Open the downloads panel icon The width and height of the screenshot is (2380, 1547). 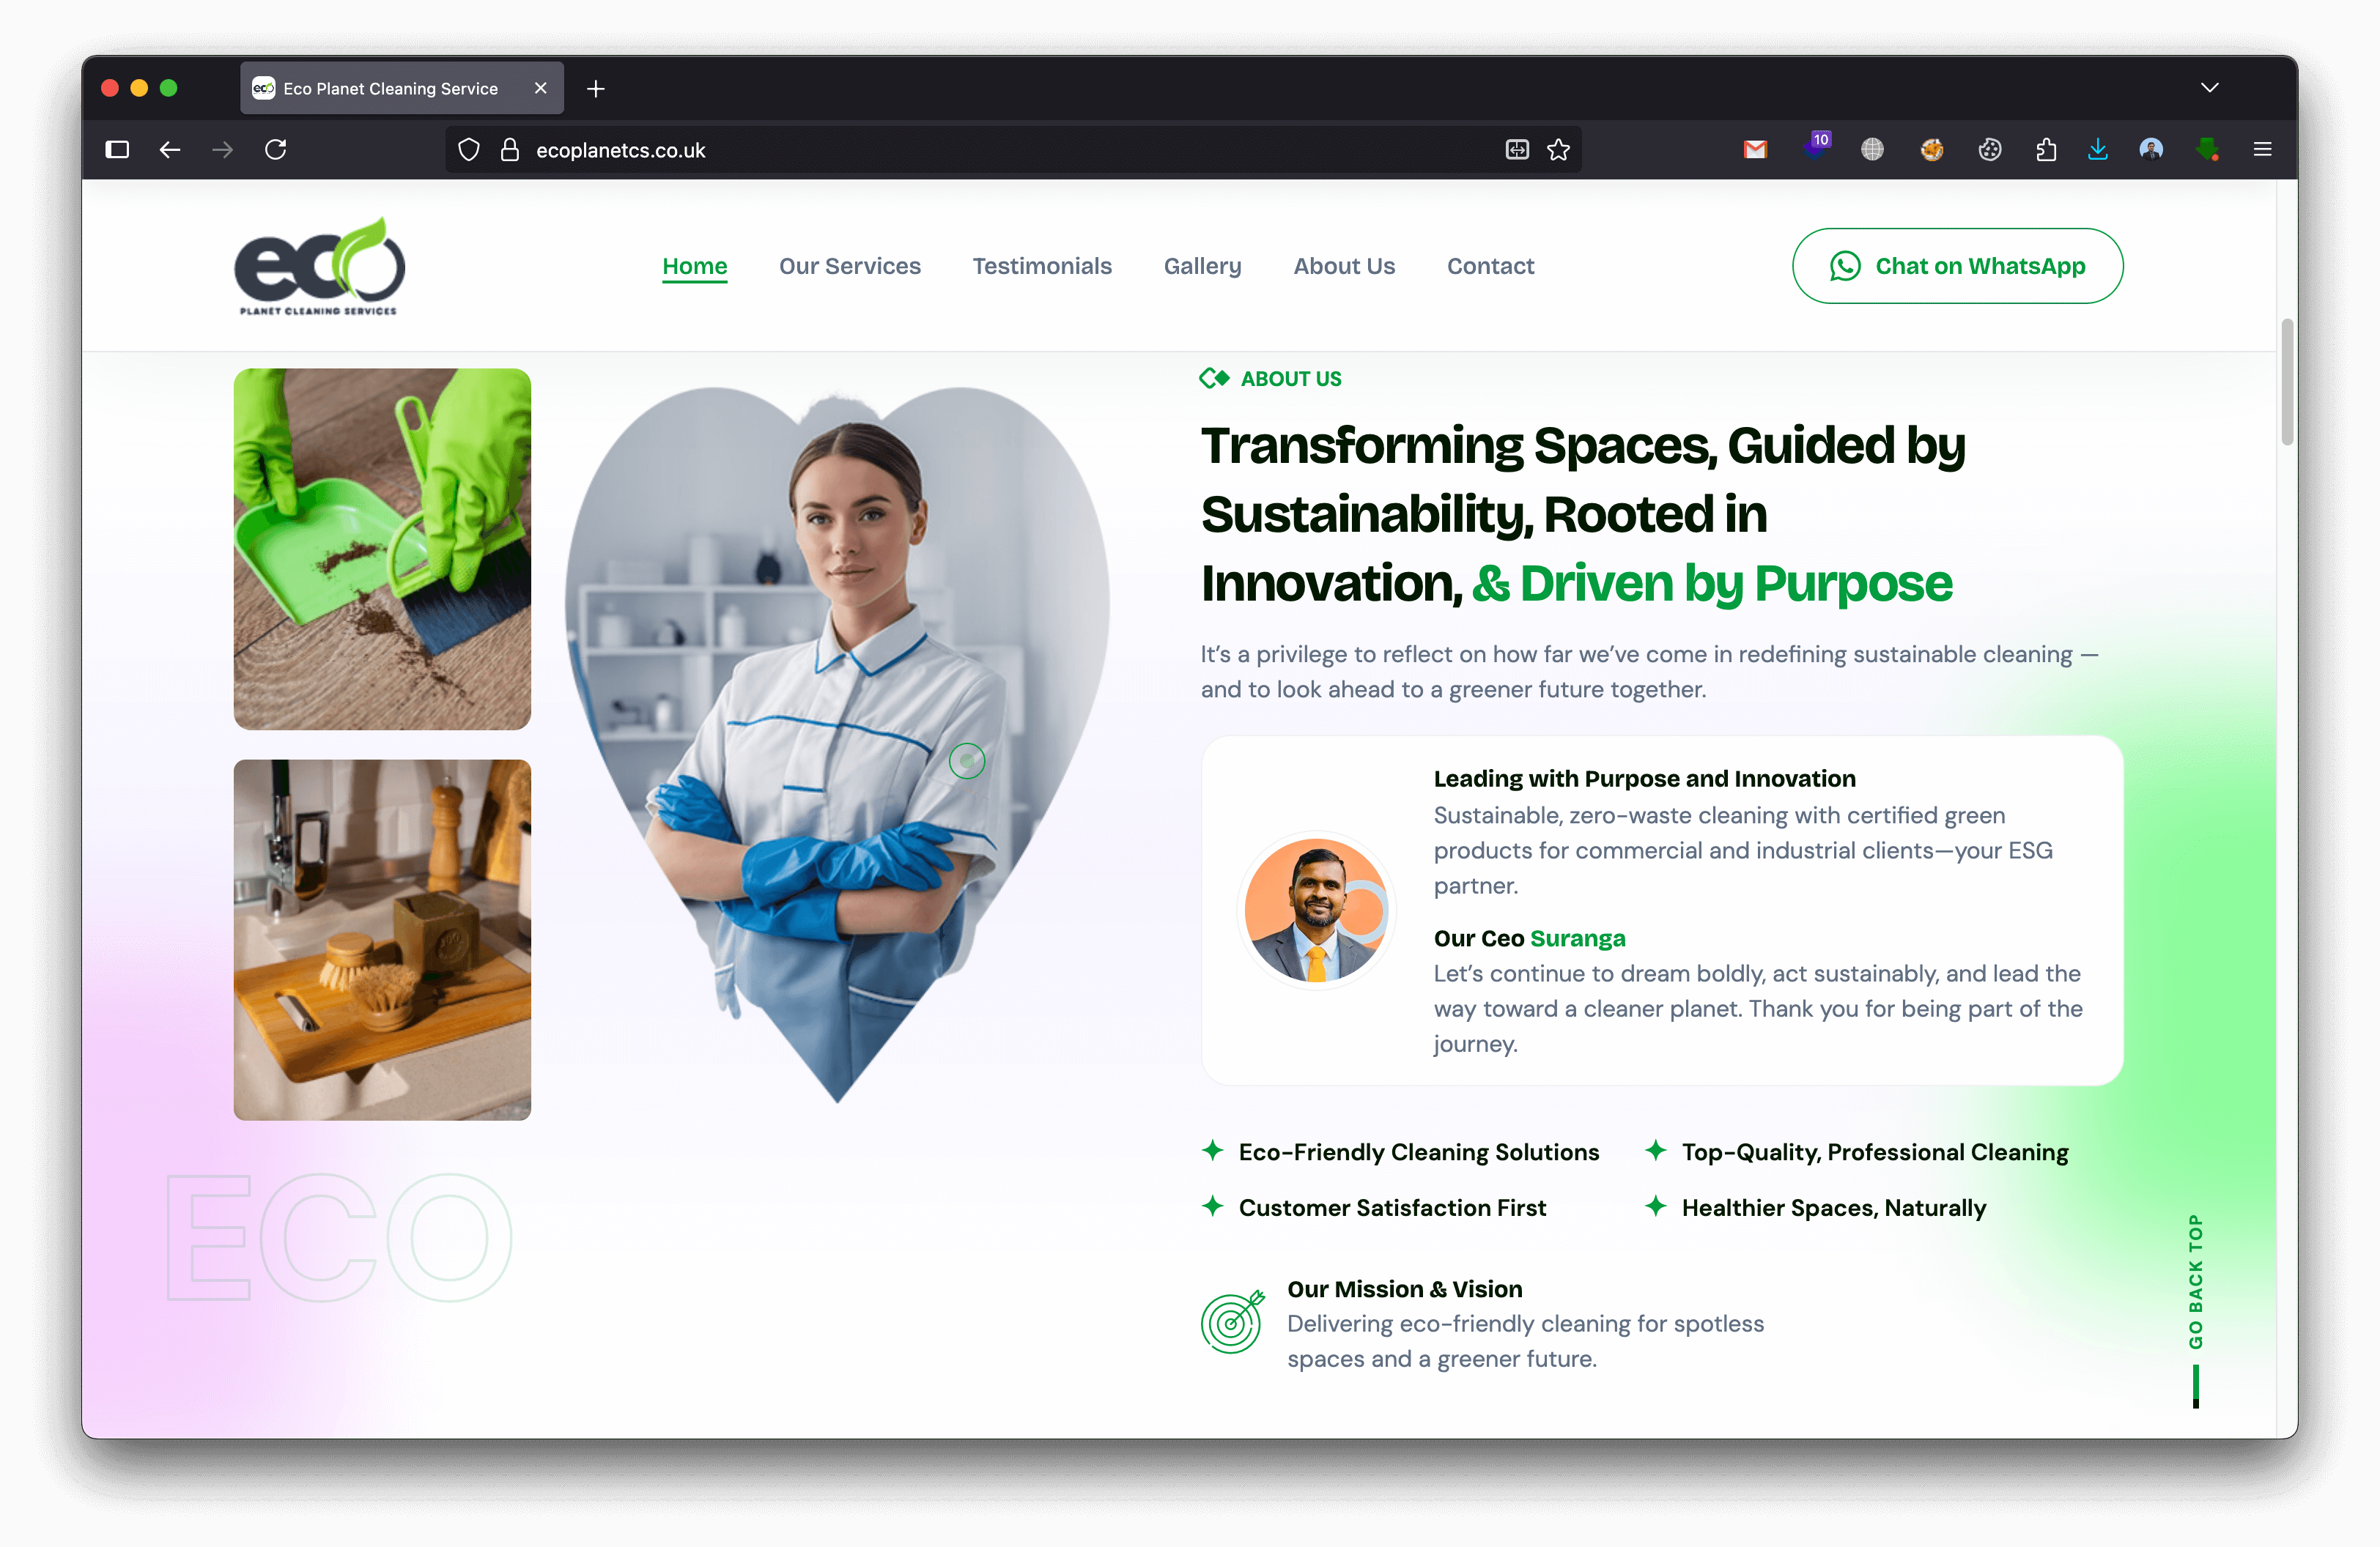tap(2097, 150)
